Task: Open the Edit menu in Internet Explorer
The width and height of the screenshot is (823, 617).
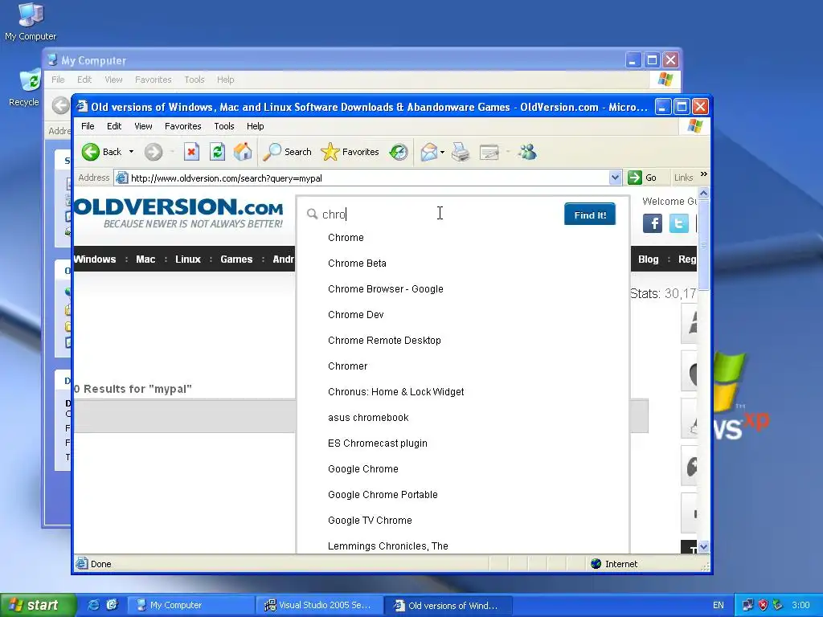Action: point(114,126)
